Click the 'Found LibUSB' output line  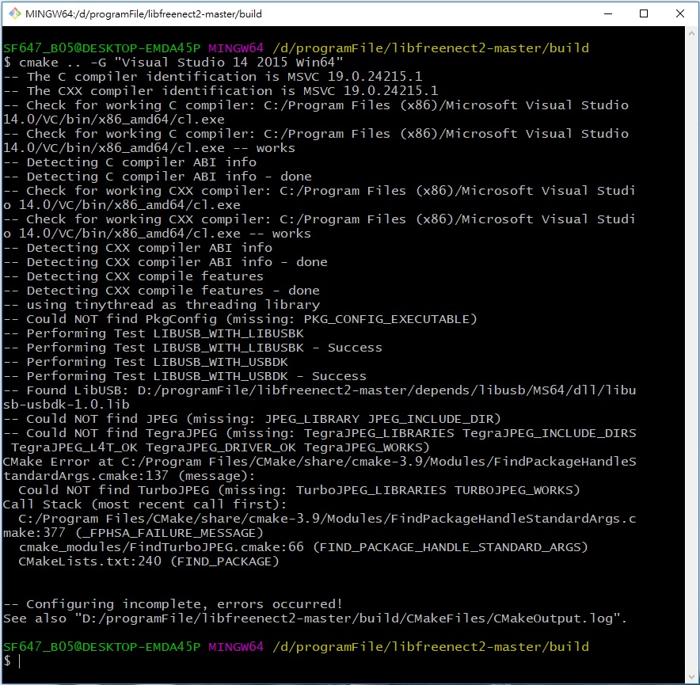click(319, 398)
